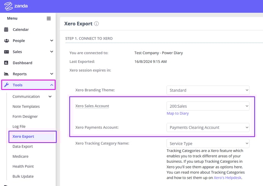Click the Reports menu label
This screenshot has width=263, height=186.
(x=19, y=74)
